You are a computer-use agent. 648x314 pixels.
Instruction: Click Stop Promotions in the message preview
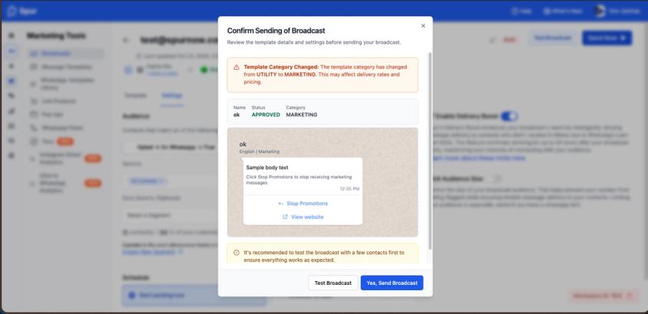click(307, 204)
